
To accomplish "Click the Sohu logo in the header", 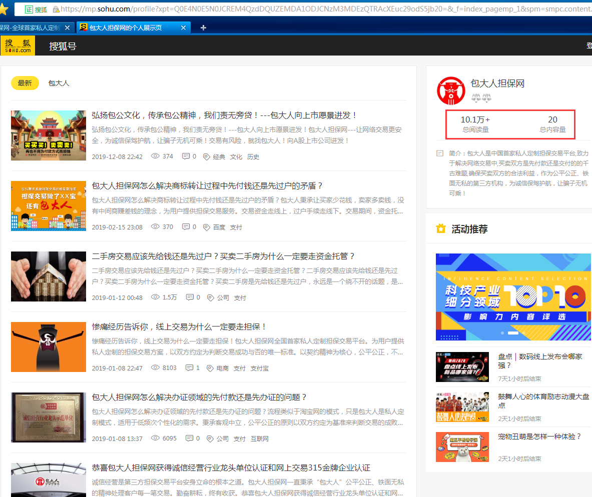I will pos(18,45).
